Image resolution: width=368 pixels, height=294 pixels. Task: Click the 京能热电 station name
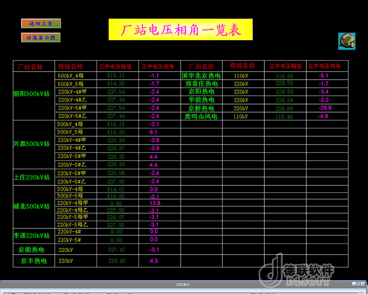point(32,250)
